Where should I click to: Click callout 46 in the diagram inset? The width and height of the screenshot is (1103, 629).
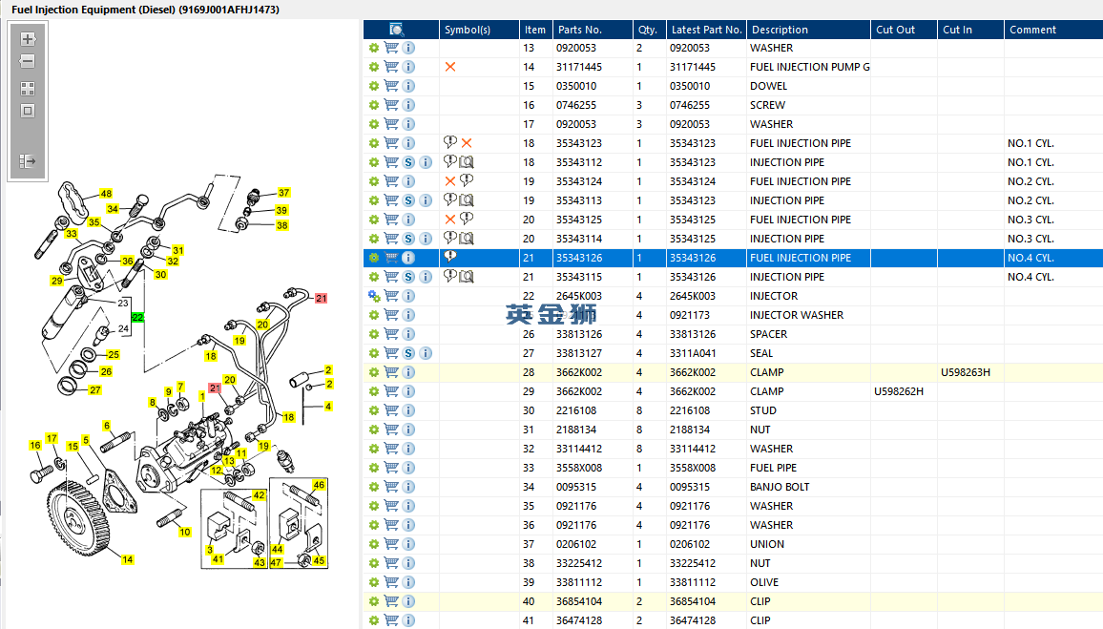[x=319, y=485]
